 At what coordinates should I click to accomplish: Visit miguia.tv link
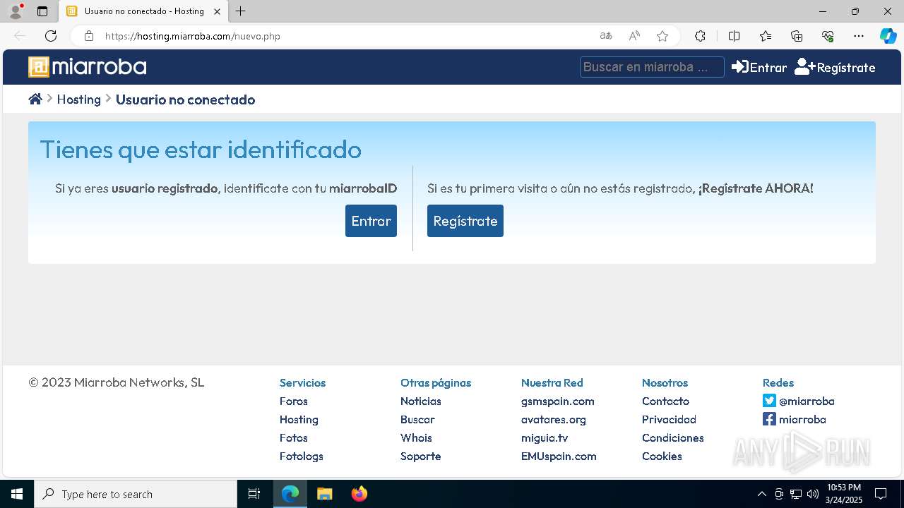545,437
